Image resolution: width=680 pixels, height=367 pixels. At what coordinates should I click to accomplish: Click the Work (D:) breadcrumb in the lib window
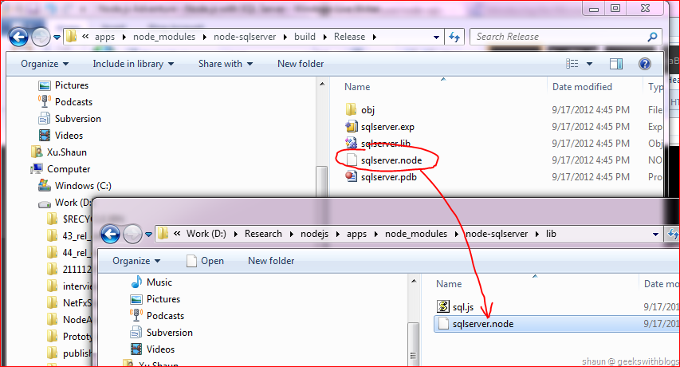coord(206,234)
